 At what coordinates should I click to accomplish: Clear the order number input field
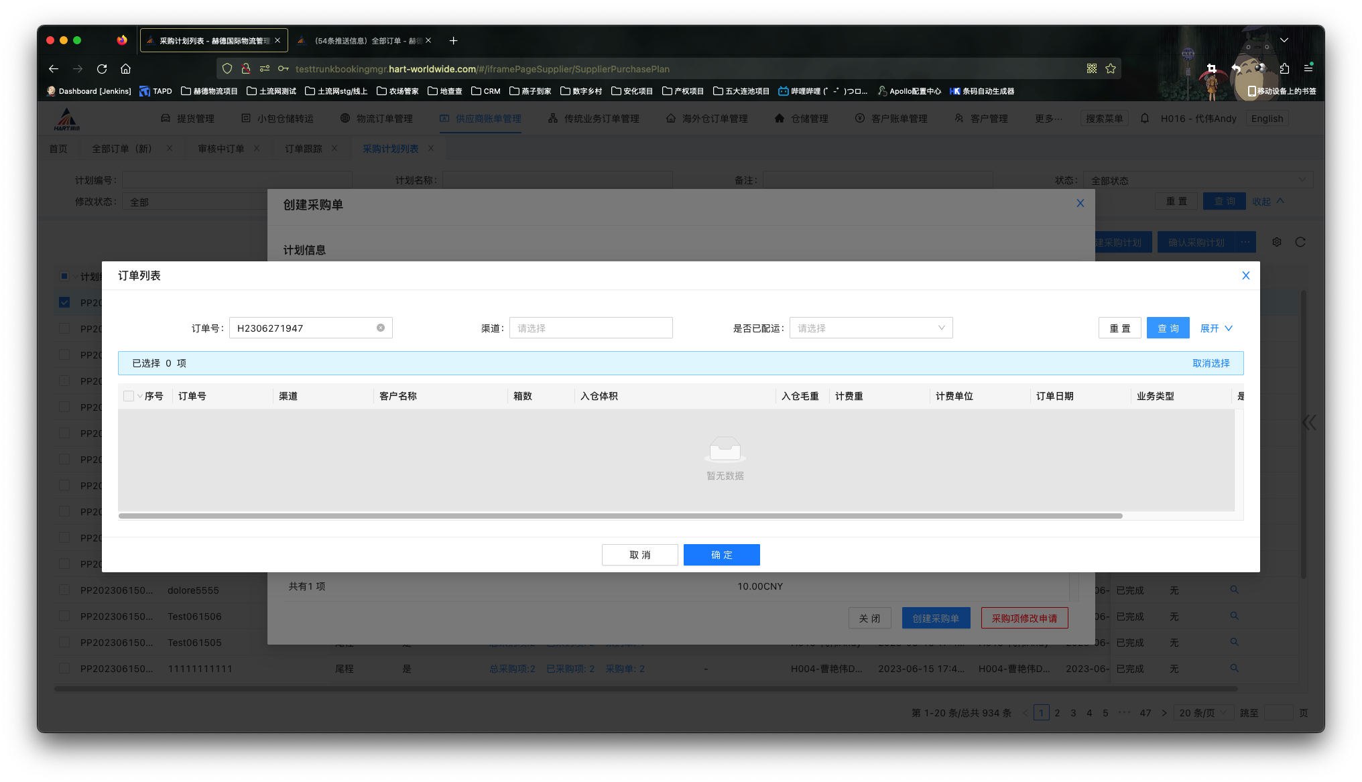[381, 328]
